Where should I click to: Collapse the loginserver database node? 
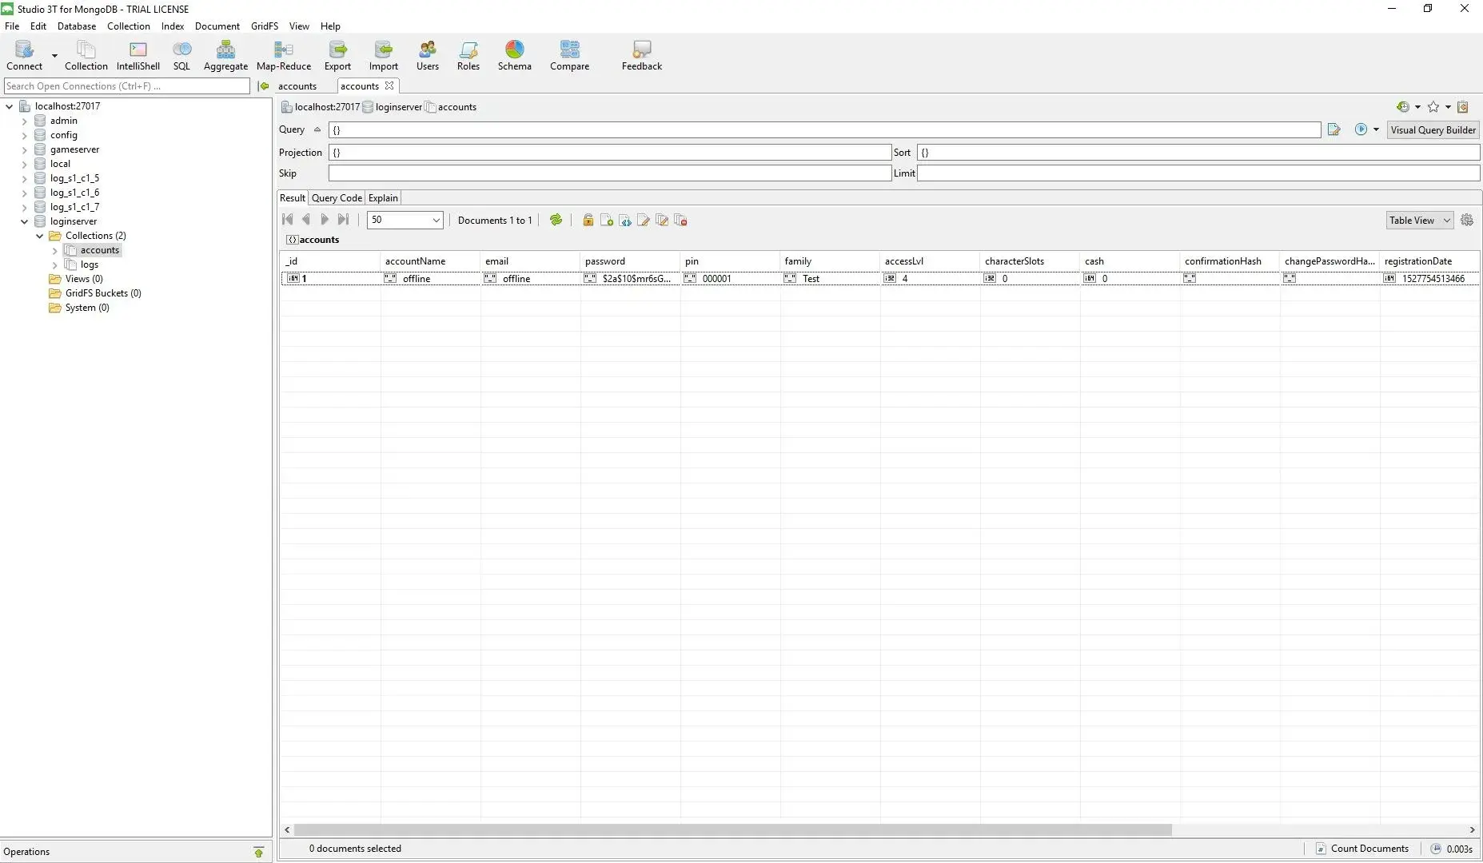(x=24, y=221)
